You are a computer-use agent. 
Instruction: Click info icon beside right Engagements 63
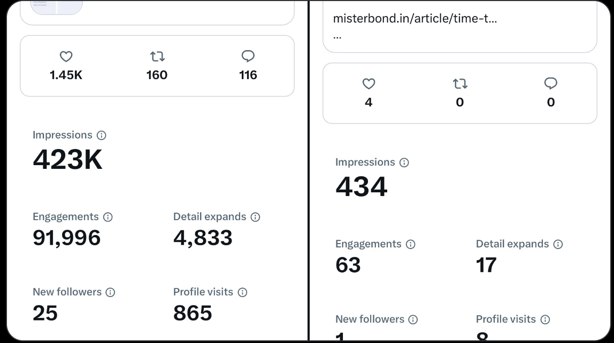coord(410,245)
